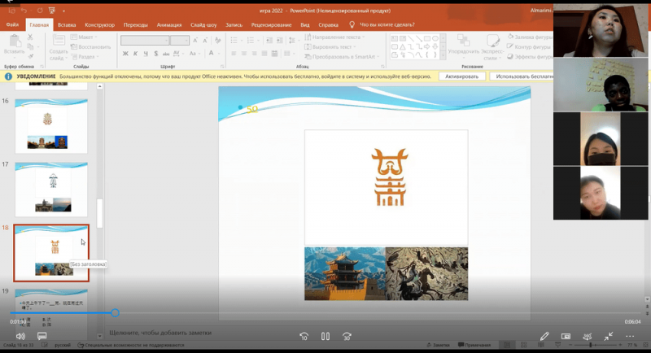Open subtitles/captions in video player
This screenshot has width=651, height=353.
pyautogui.click(x=42, y=336)
